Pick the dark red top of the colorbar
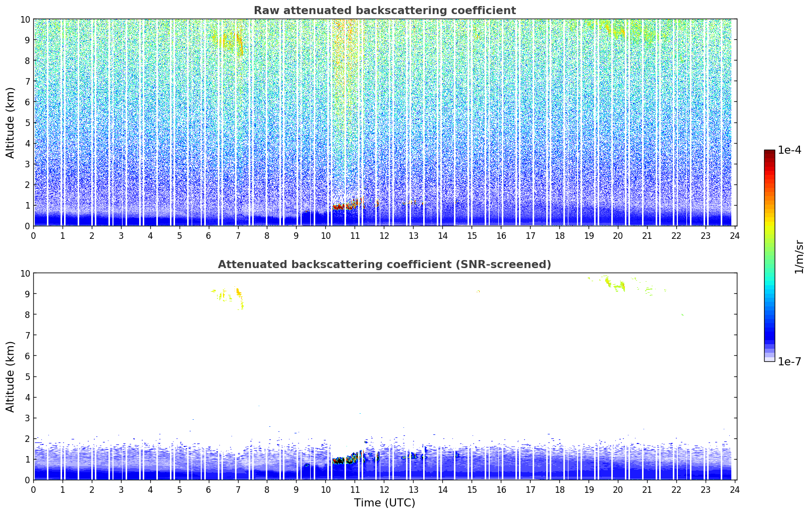The width and height of the screenshot is (810, 514). pos(769,153)
